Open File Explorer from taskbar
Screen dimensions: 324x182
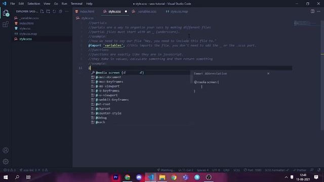(162, 177)
